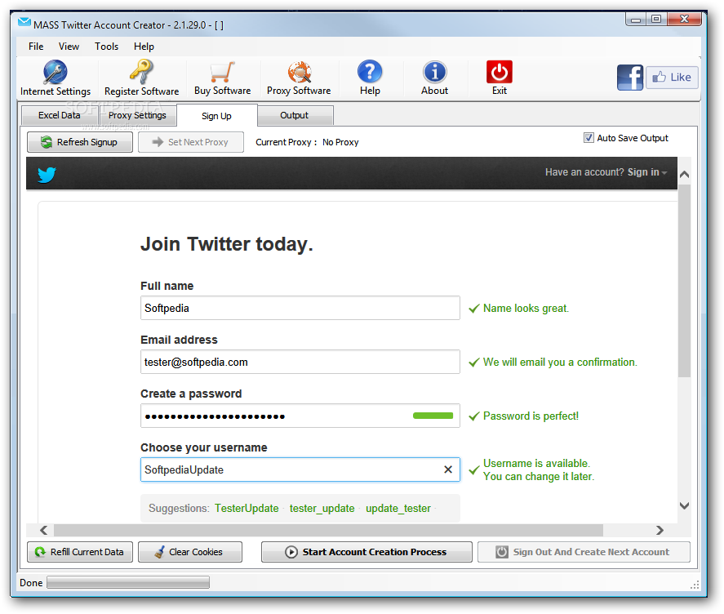Viewport: 724px width, 614px height.
Task: Start Account Creation Process button
Action: pos(366,552)
